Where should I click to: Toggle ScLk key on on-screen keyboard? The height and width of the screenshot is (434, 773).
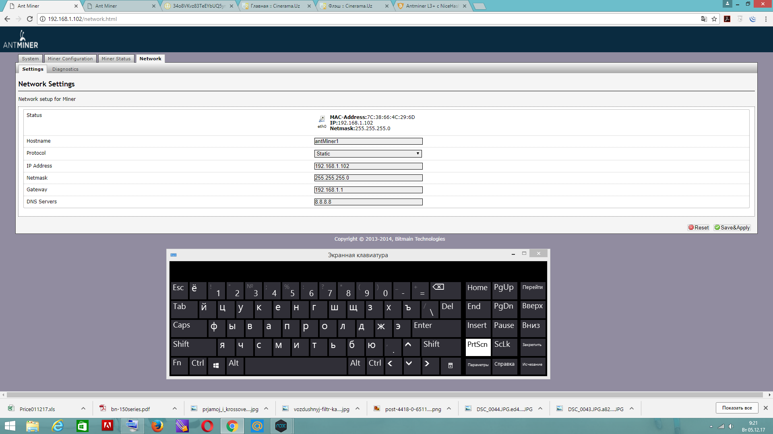(x=505, y=347)
